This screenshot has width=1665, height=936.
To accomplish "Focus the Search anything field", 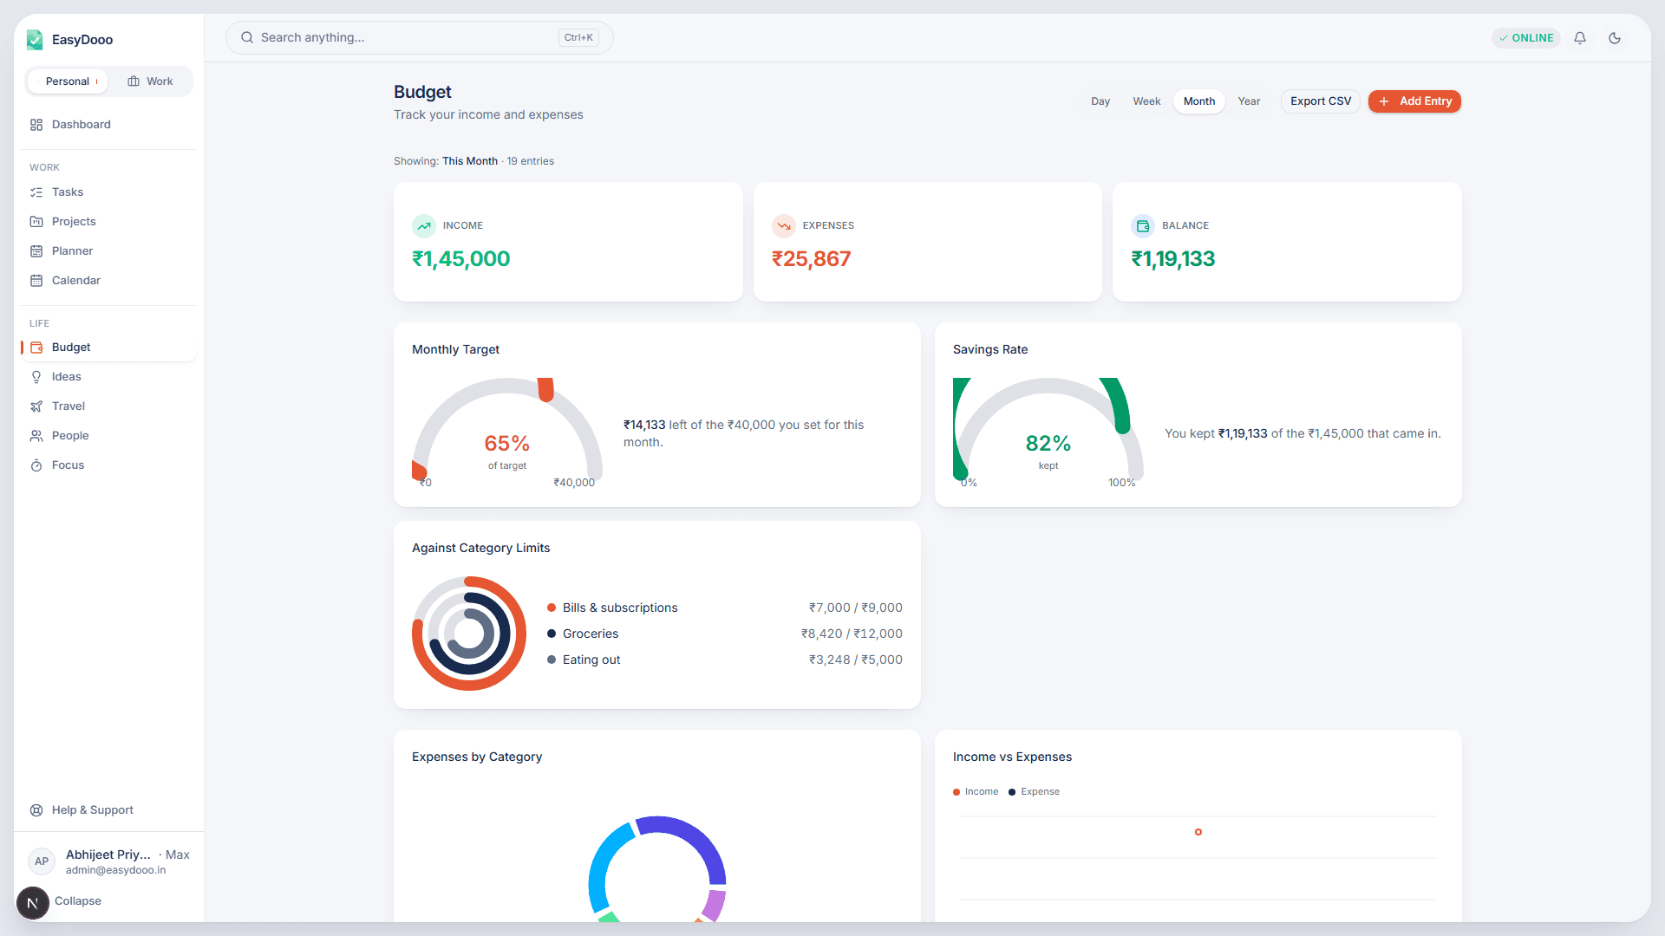I will click(x=420, y=38).
